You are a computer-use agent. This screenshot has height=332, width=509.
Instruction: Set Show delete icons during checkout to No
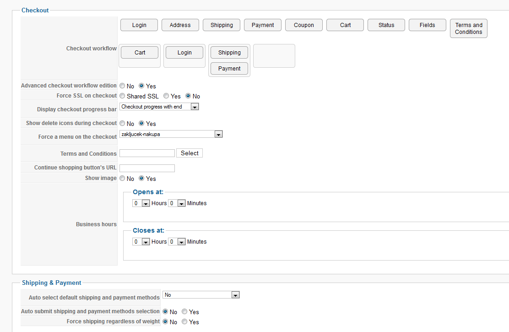coord(122,124)
